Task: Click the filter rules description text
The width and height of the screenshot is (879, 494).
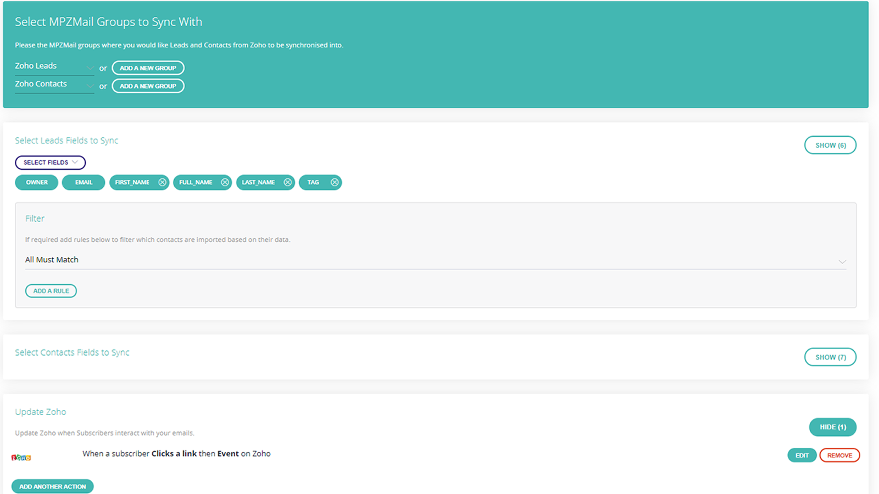Action: pos(158,240)
